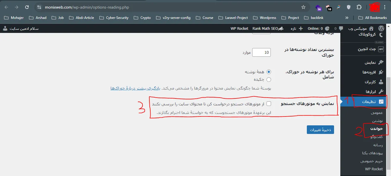Open the extension icon showing the 10 badge
The width and height of the screenshot is (391, 176).
[x=329, y=7]
